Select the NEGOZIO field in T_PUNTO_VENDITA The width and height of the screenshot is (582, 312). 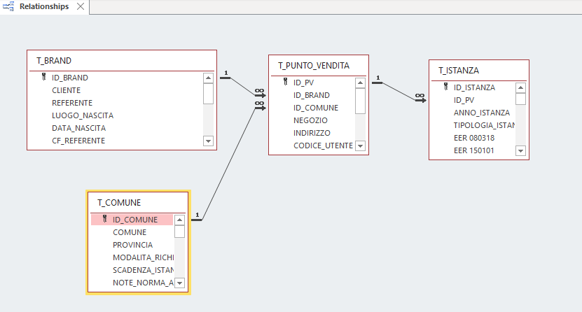coord(311,120)
